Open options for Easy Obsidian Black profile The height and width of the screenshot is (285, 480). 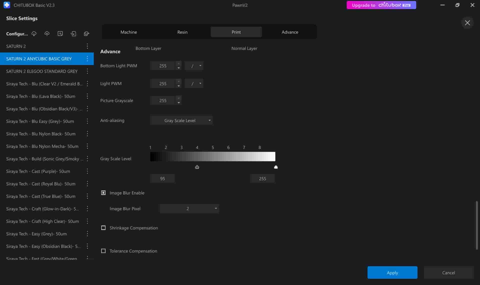87,246
